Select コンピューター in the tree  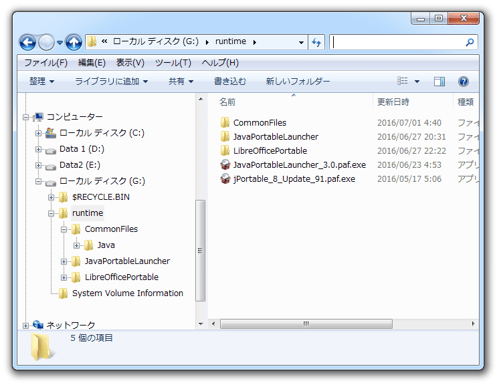tap(75, 117)
